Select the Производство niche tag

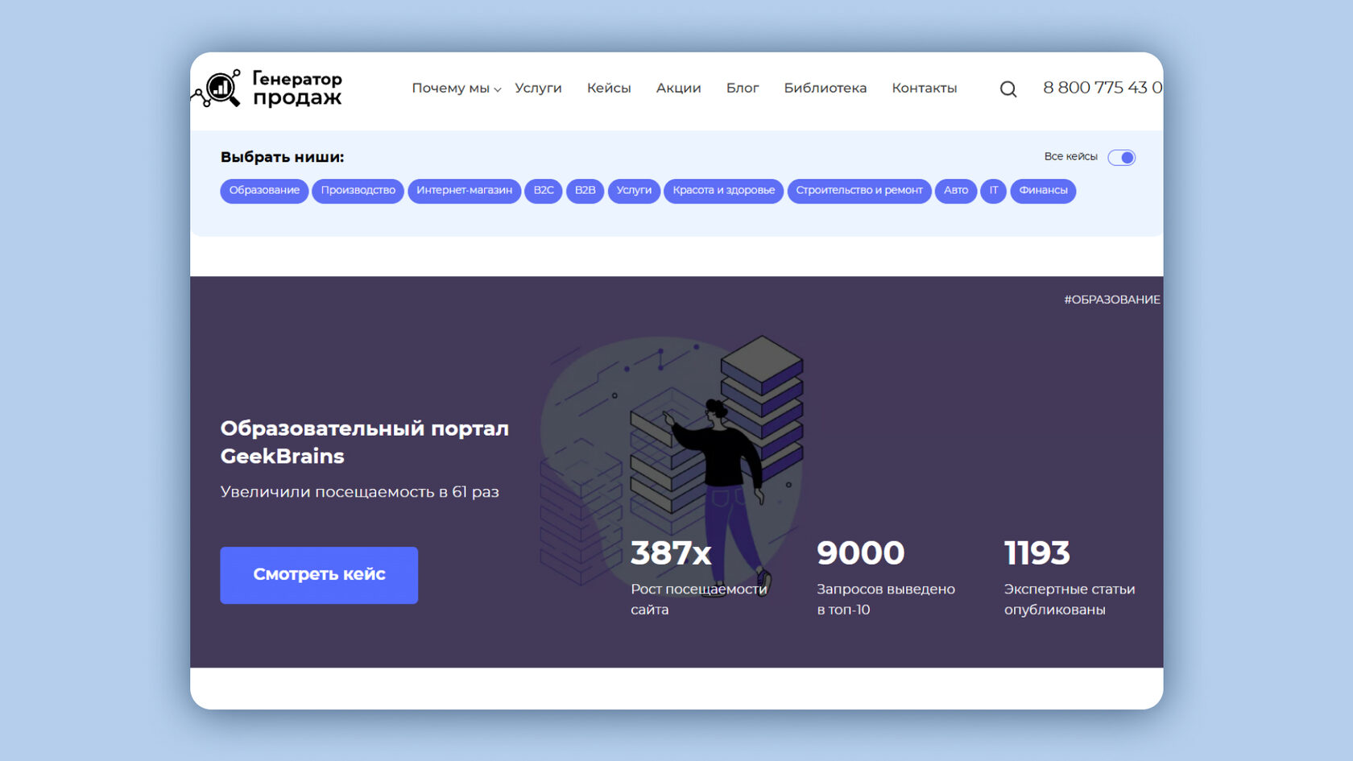pos(358,191)
